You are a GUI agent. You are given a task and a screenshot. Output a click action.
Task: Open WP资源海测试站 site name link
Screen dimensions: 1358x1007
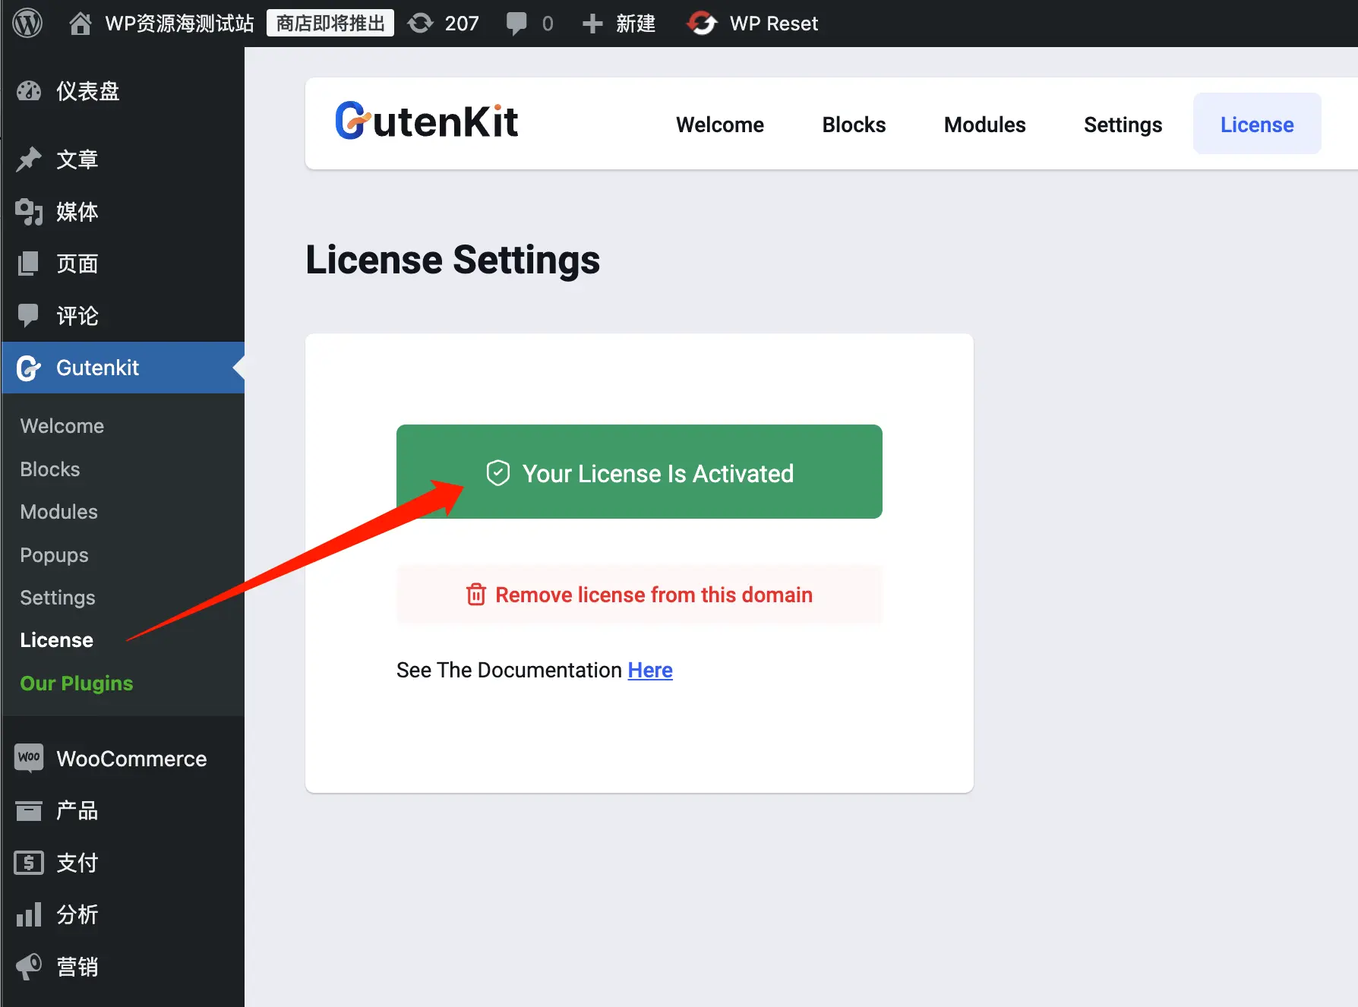179,24
